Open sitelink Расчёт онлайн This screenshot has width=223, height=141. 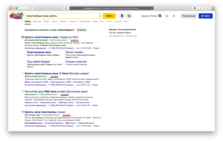74,52
